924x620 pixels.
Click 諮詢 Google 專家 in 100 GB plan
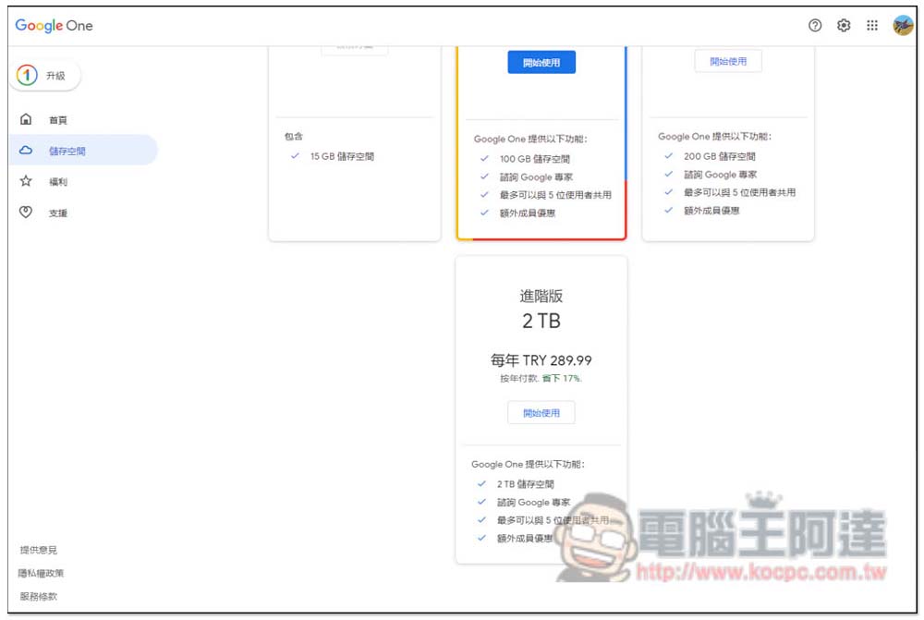click(x=536, y=176)
